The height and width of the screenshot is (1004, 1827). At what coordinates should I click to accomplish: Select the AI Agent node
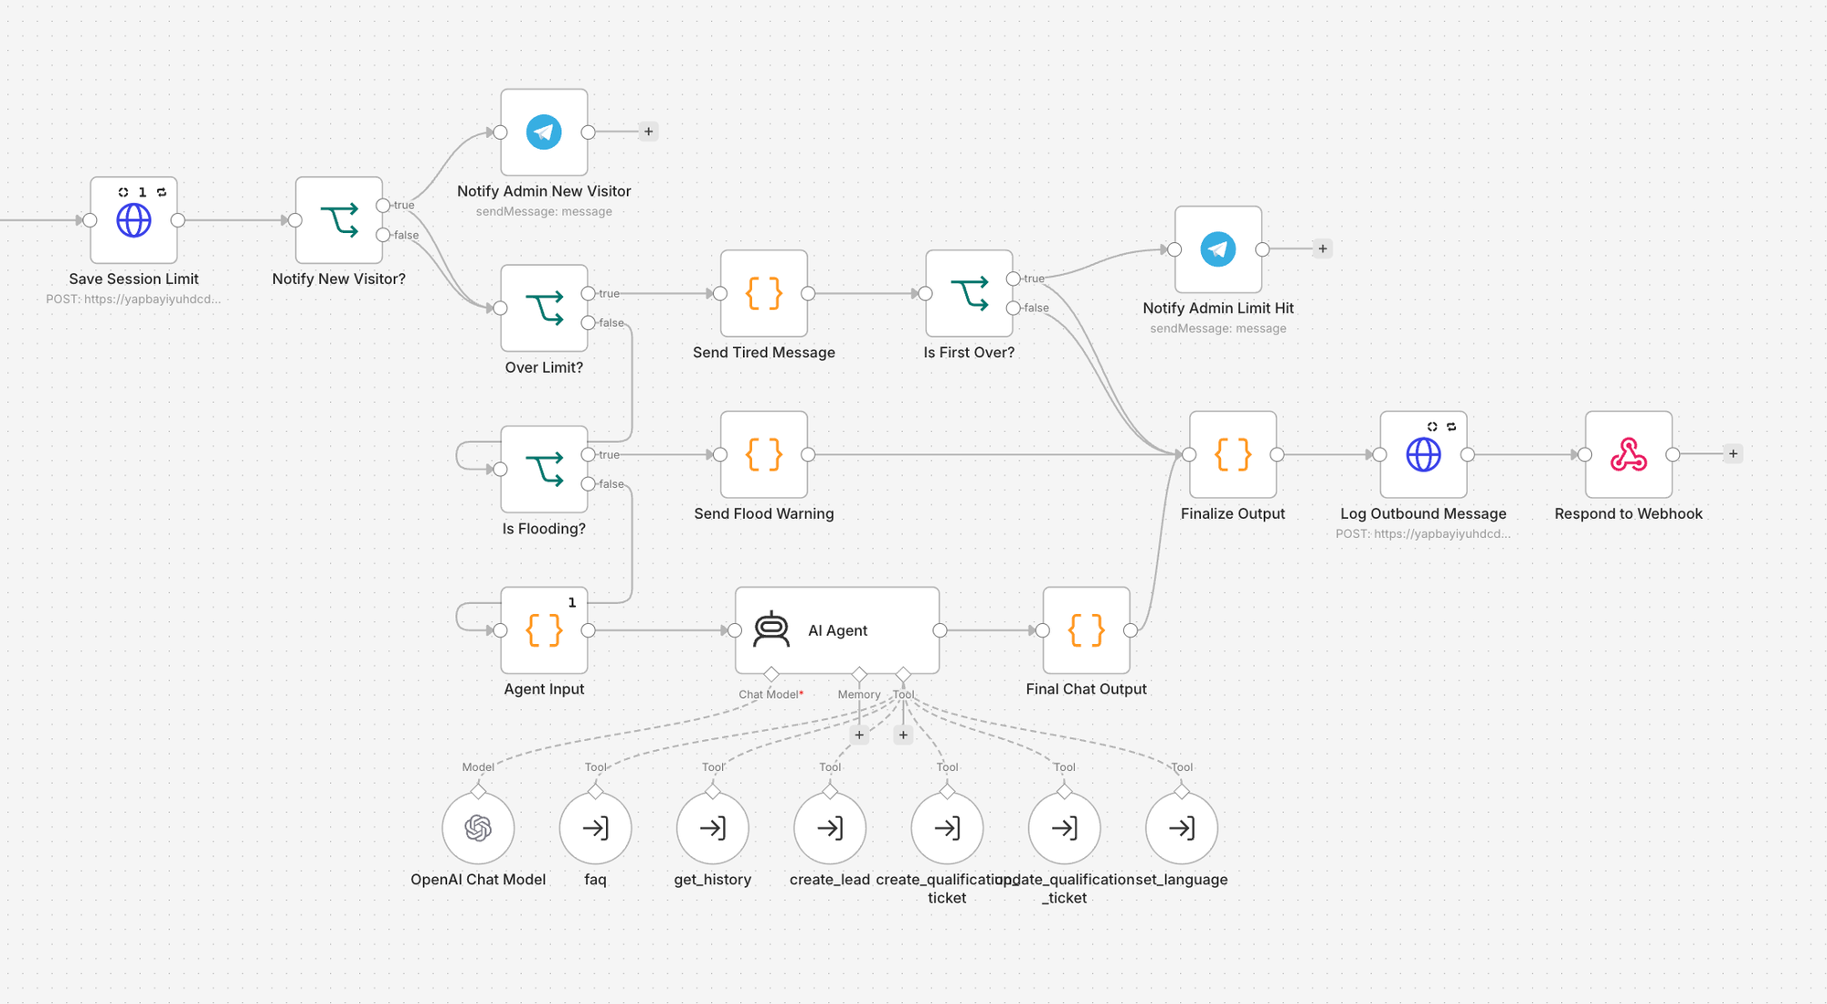pos(837,630)
